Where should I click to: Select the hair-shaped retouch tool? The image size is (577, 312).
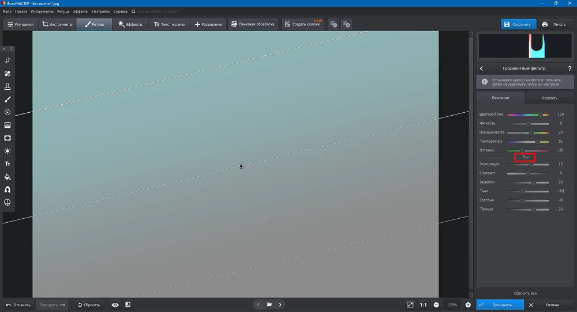click(x=8, y=189)
